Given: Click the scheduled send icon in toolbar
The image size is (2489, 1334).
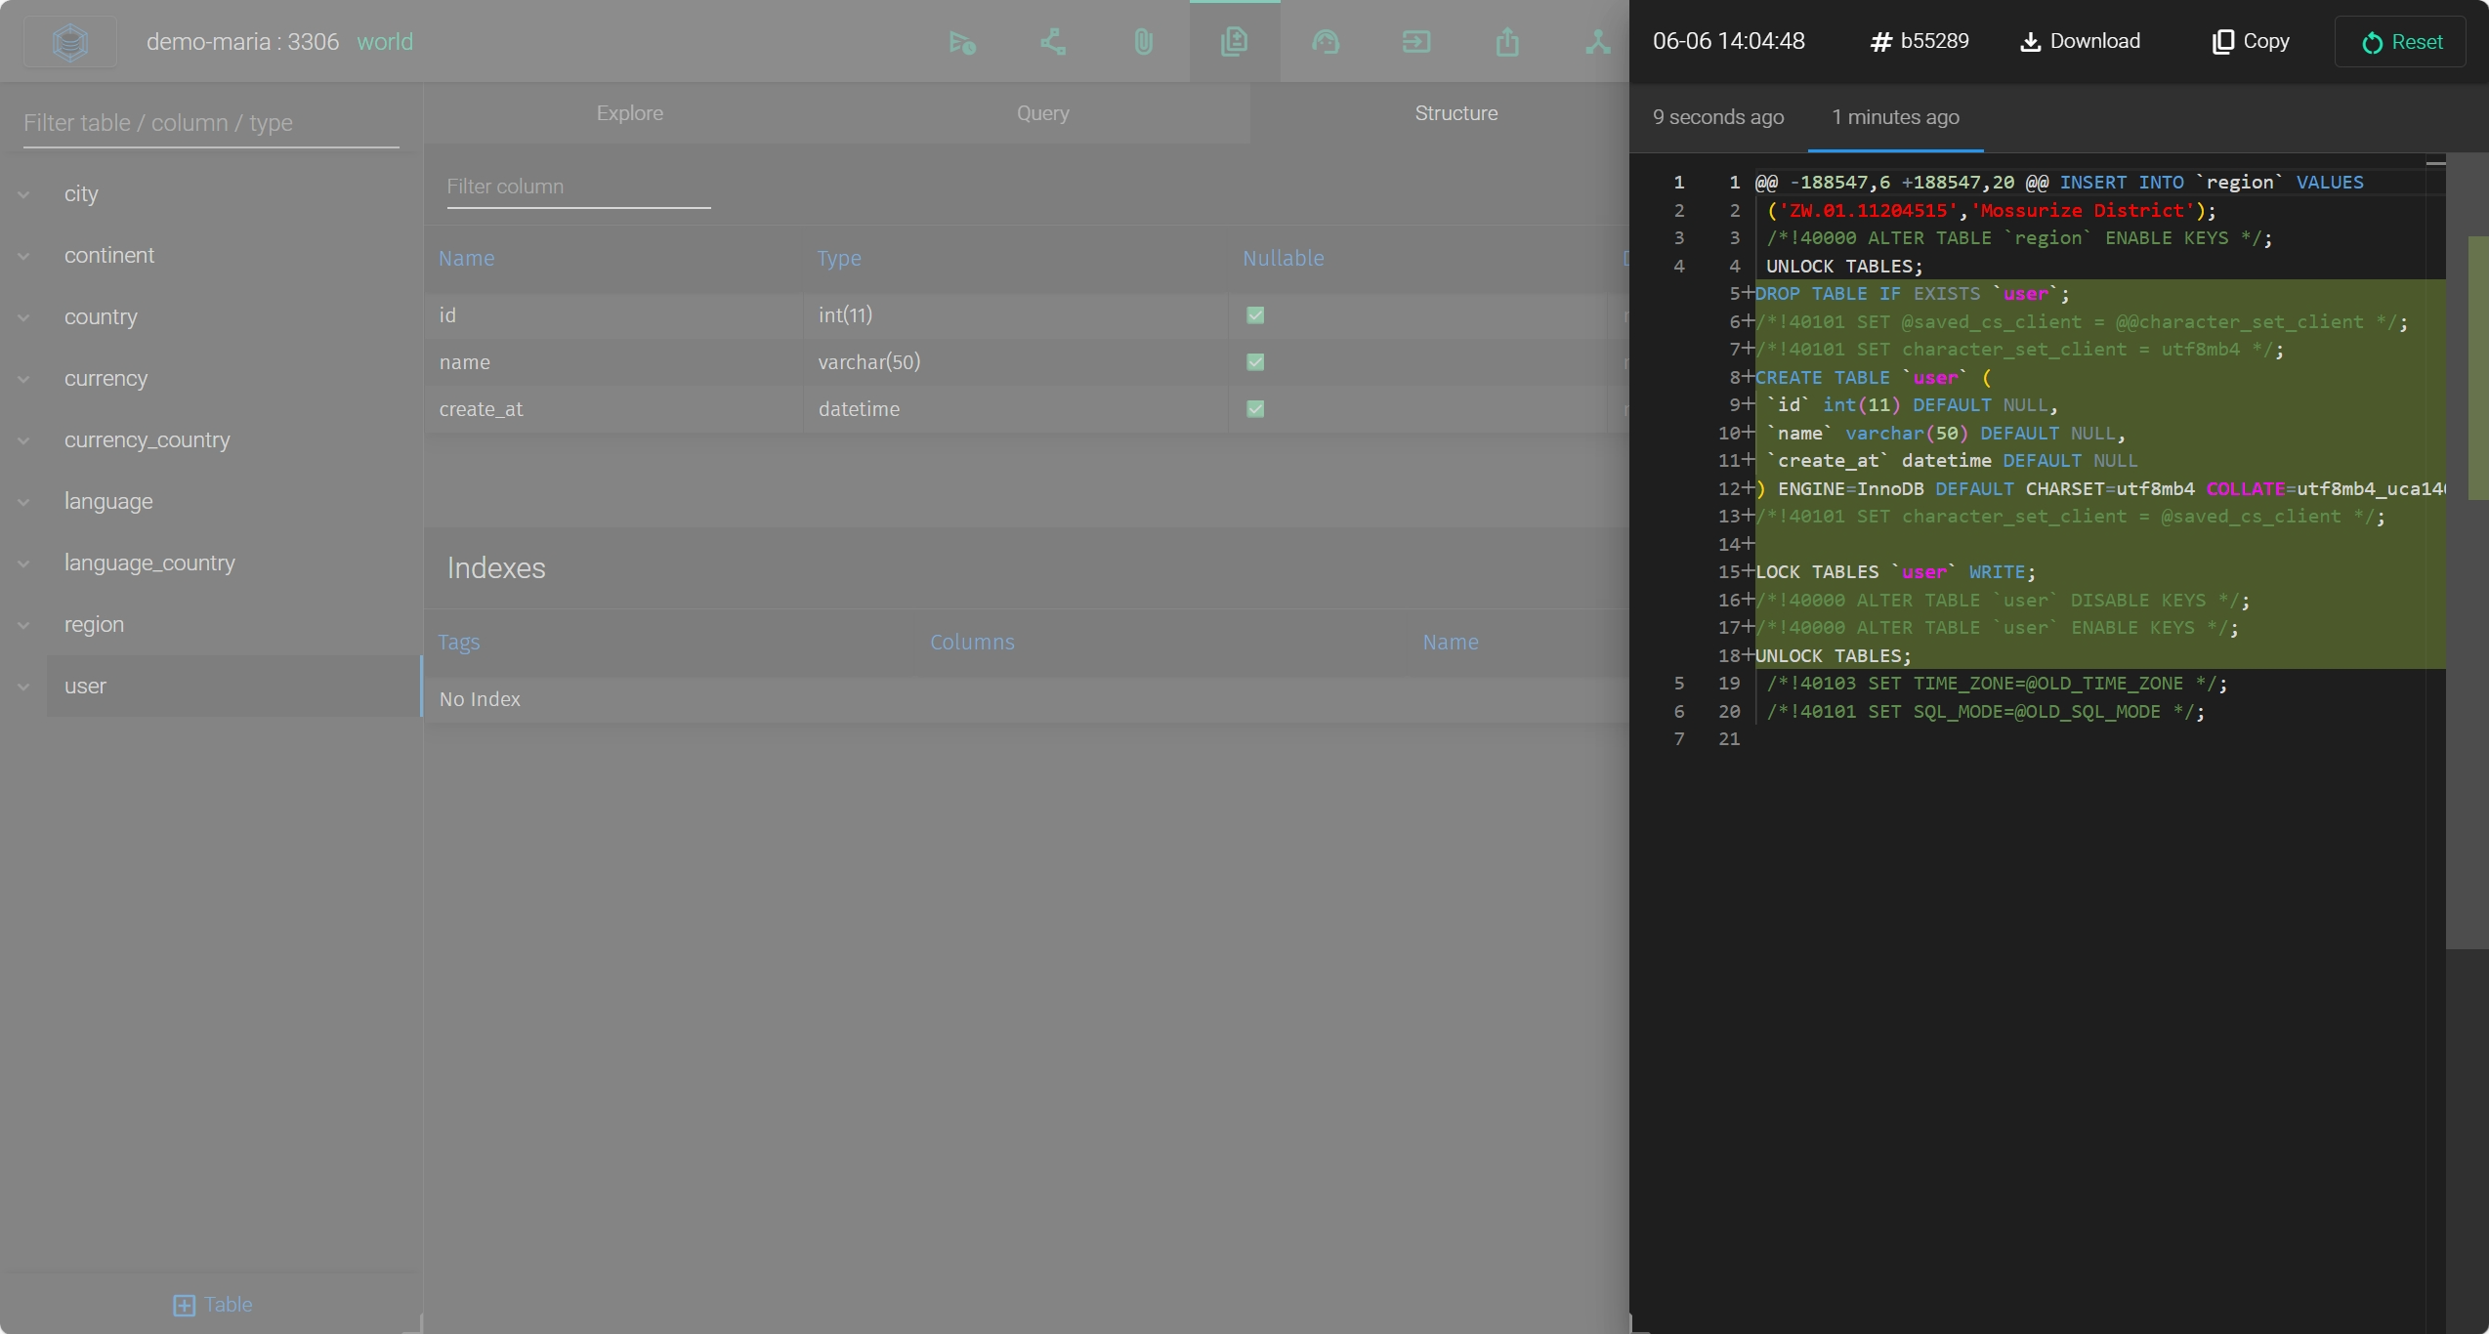Looking at the screenshot, I should 961,42.
